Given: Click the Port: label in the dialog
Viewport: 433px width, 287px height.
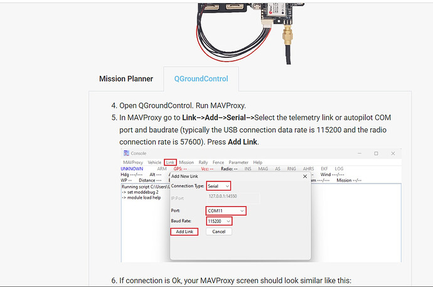Looking at the screenshot, I should (x=175, y=211).
